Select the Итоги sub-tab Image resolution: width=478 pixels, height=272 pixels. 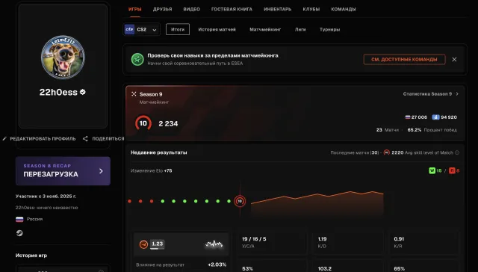(x=178, y=29)
